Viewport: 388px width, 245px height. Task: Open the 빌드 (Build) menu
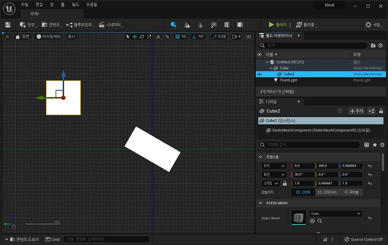(x=75, y=5)
